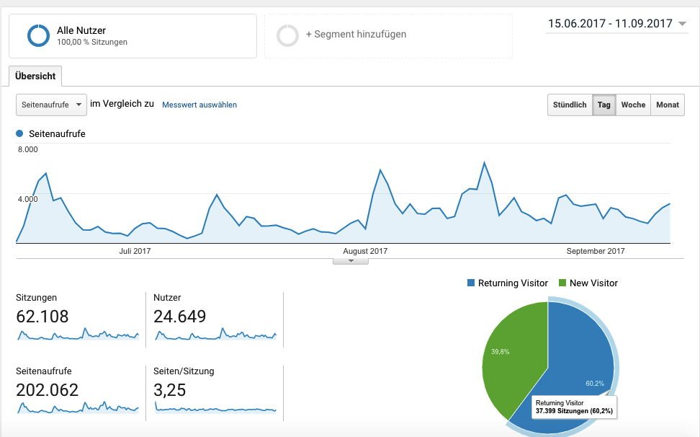Select the Tag granularity button
Viewport: 700px width, 437px height.
[x=603, y=105]
